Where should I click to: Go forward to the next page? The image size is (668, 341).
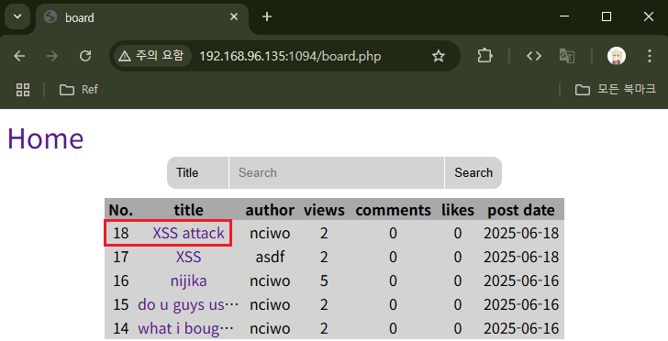click(52, 56)
